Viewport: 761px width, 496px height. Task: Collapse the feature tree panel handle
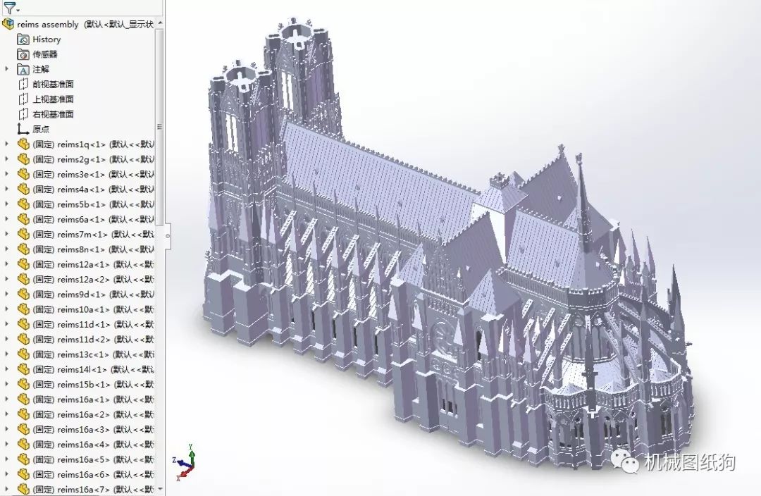click(168, 236)
